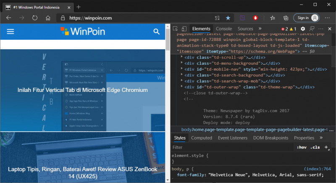Open the ASUS ZenBook 14 review article
The image size is (336, 183).
(x=82, y=173)
